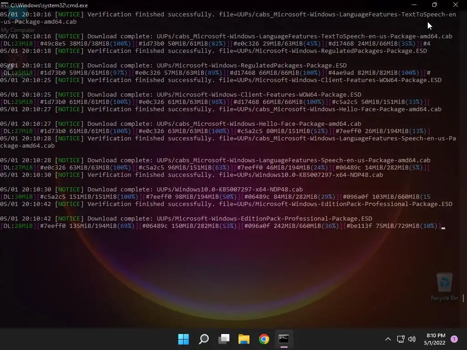Minimize the cmd.exe window
This screenshot has width=467, height=350.
414,5
